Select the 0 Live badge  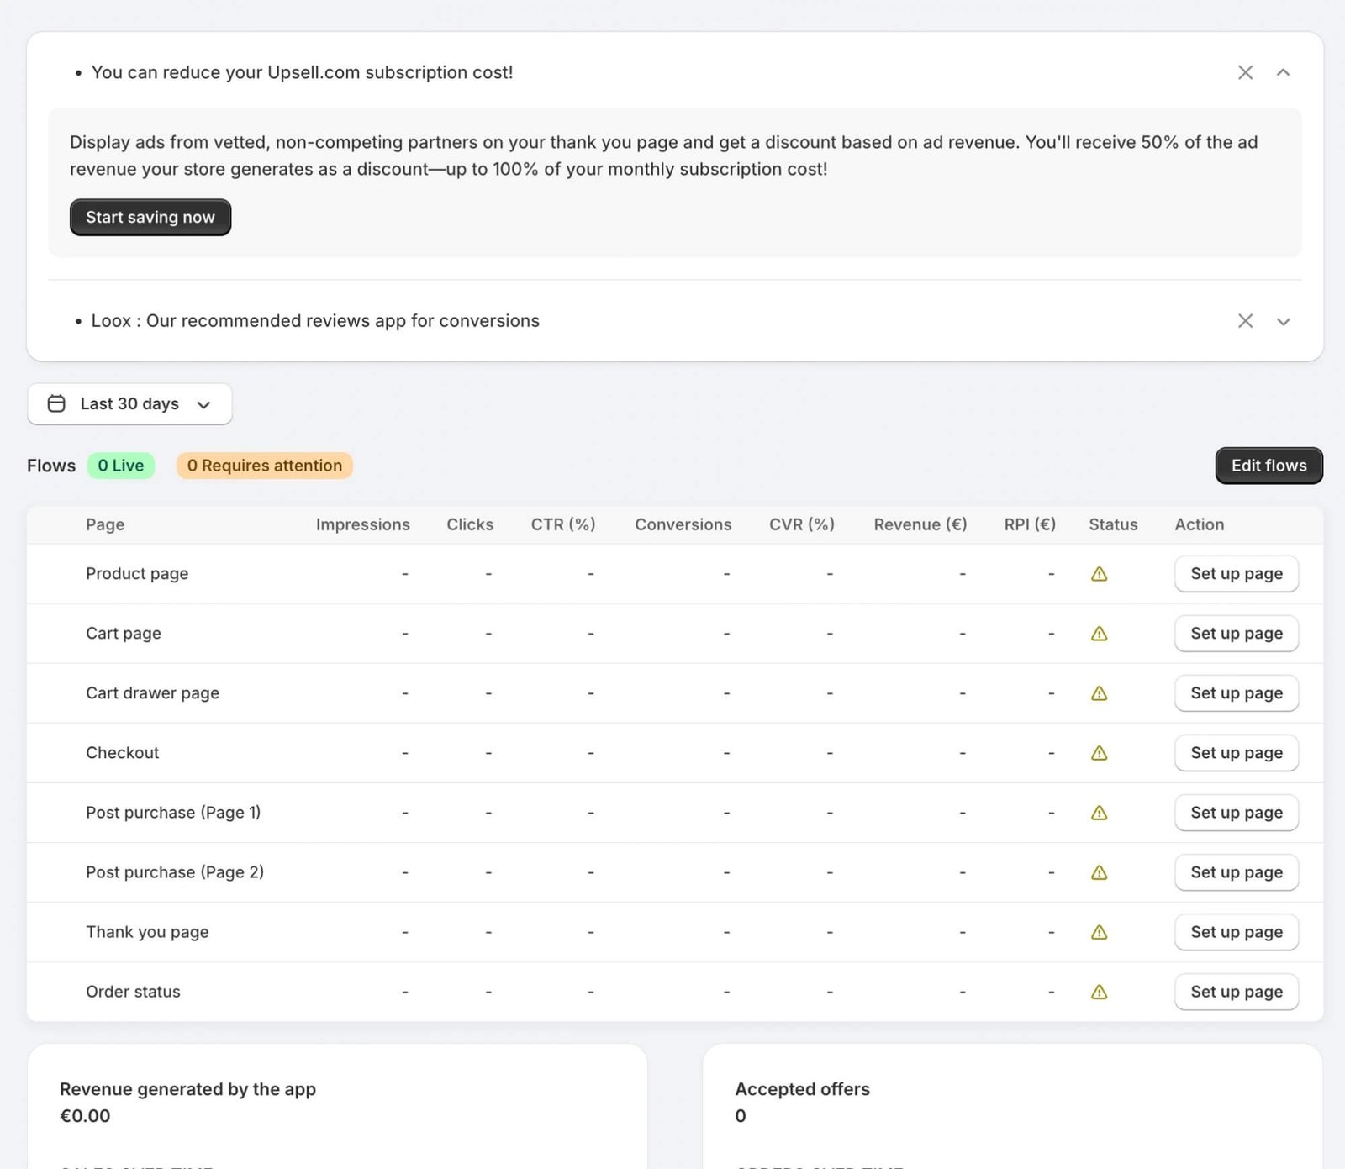[121, 466]
